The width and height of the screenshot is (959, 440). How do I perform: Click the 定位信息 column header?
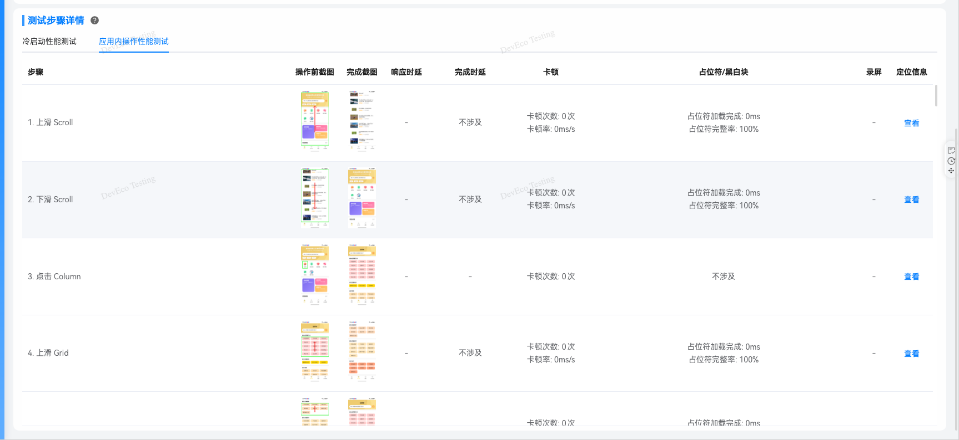point(911,72)
